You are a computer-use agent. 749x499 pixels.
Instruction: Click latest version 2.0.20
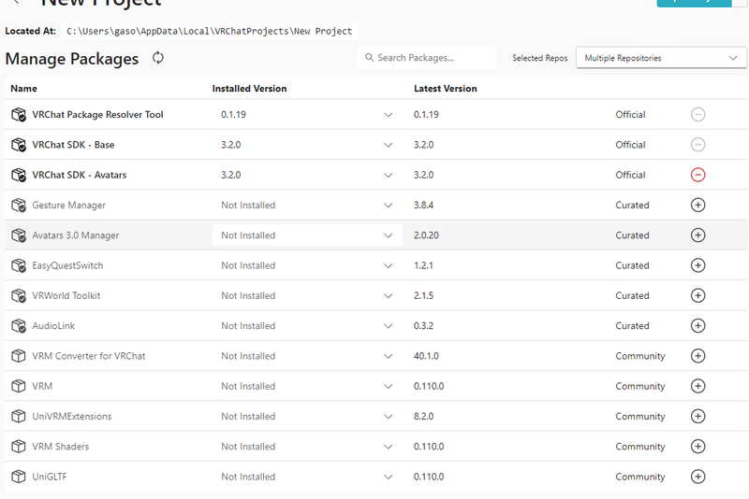(x=426, y=235)
